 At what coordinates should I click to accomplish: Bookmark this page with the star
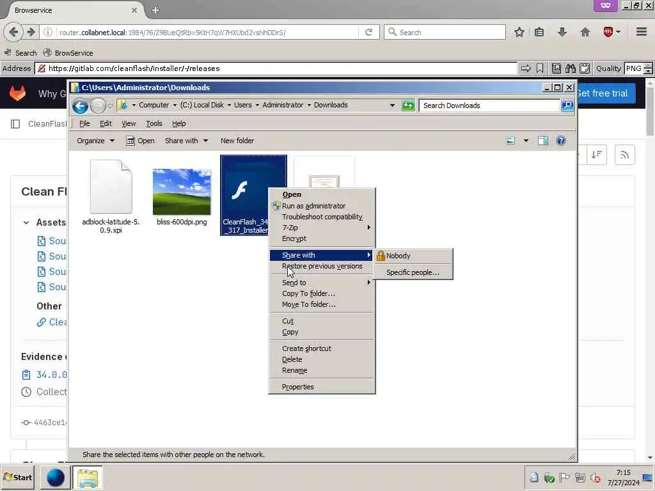[519, 32]
